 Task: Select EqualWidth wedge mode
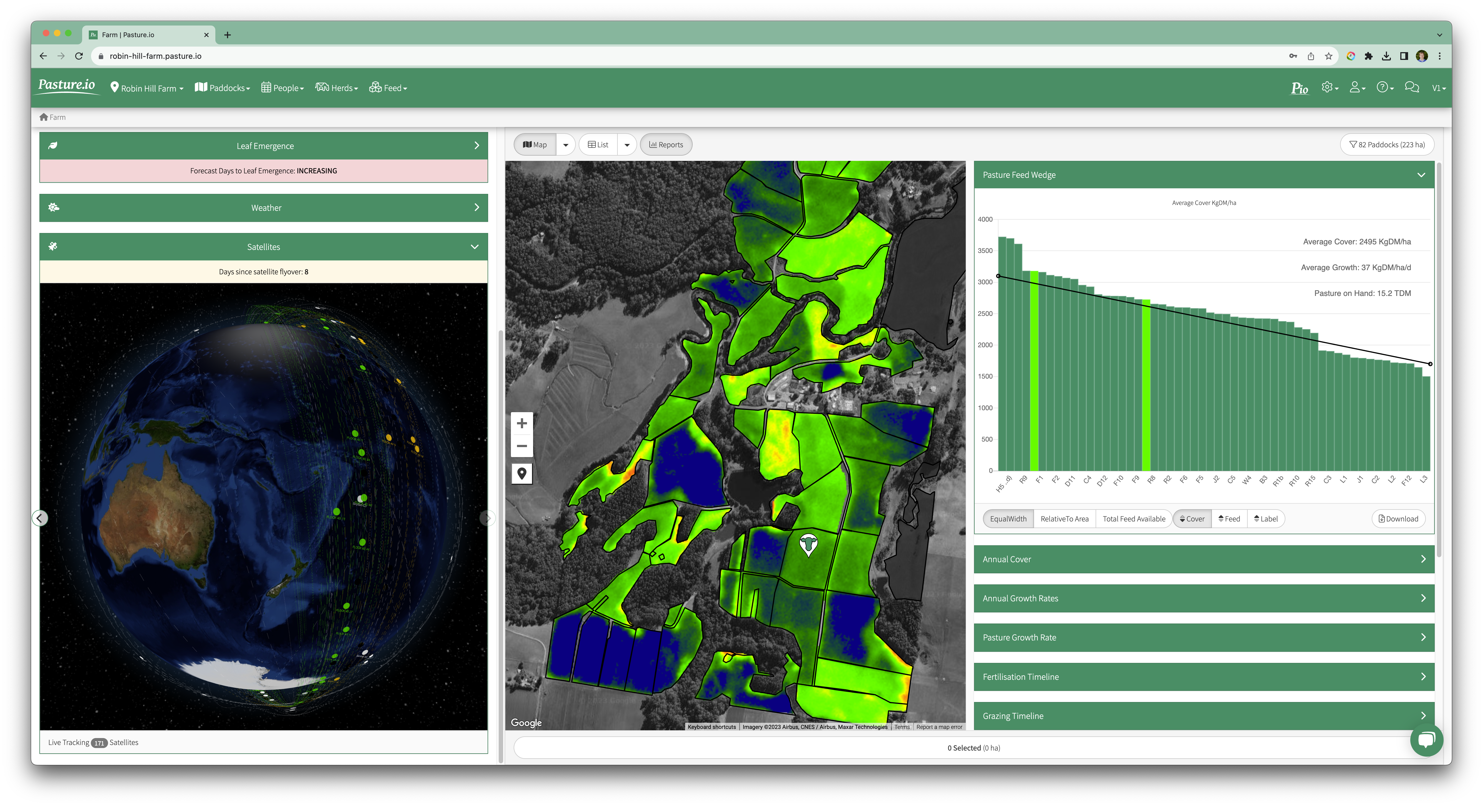pos(1008,519)
